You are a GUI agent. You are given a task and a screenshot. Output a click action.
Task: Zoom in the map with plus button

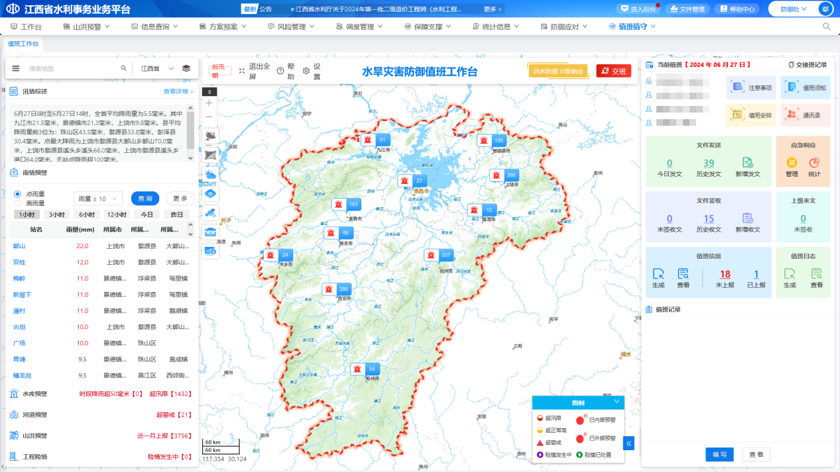click(x=210, y=103)
